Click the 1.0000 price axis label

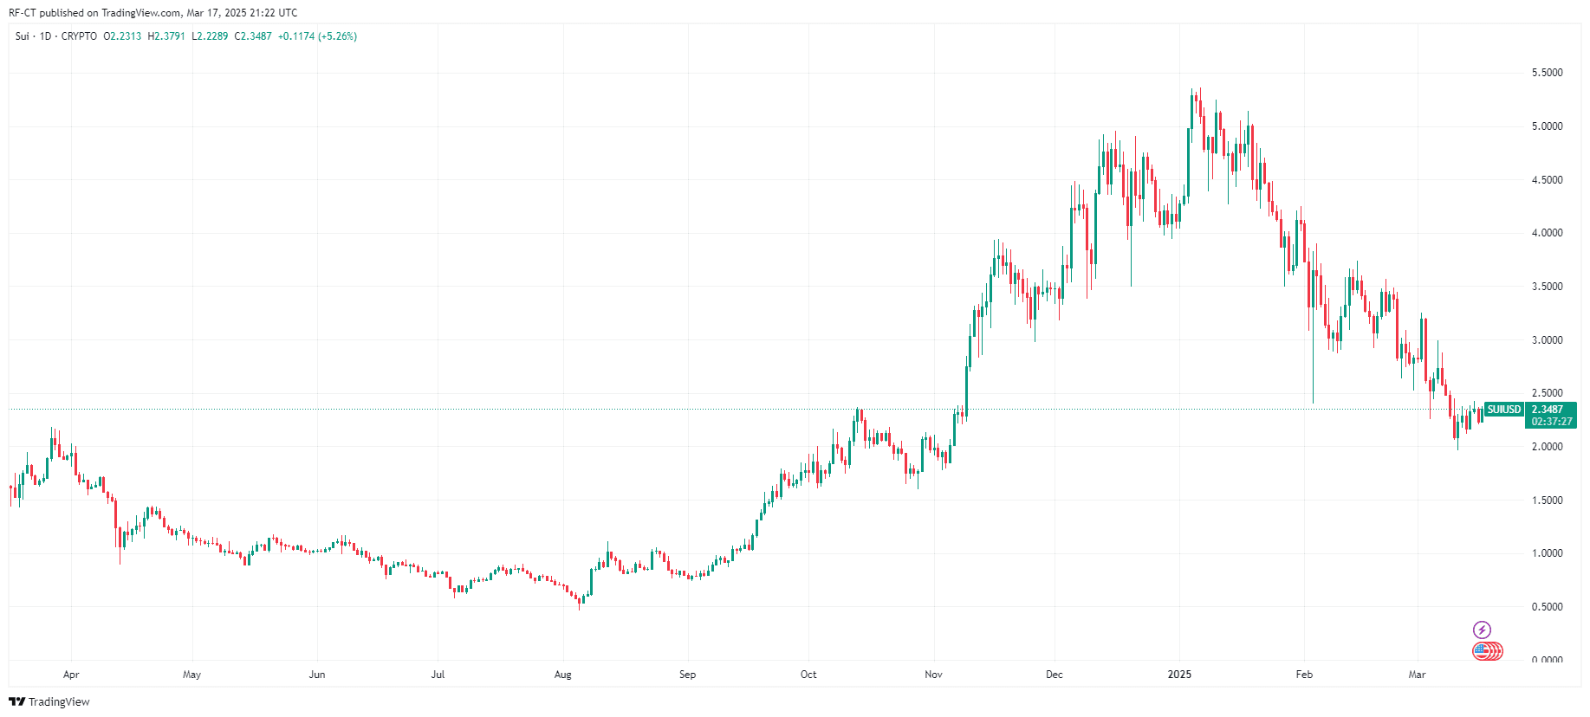point(1547,553)
